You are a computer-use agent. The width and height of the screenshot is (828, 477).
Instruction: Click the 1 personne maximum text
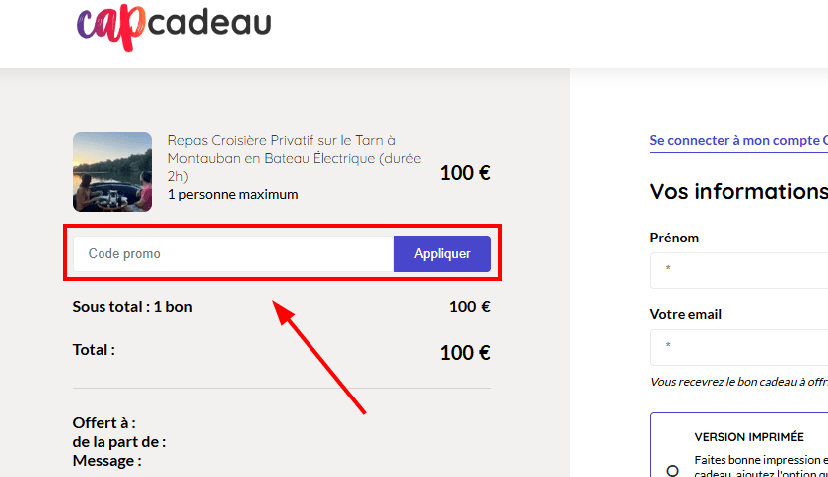(x=233, y=194)
